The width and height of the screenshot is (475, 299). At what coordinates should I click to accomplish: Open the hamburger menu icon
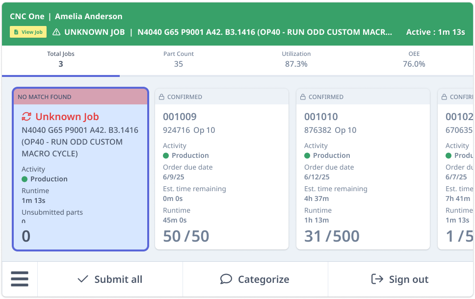coord(20,279)
